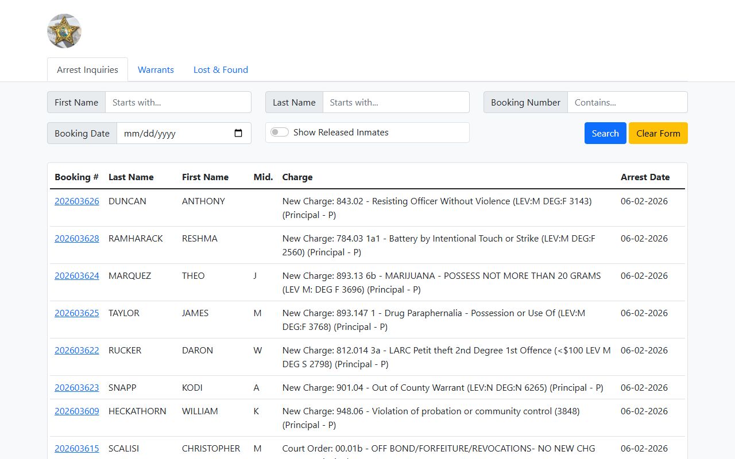Click the Charge column header

(x=297, y=177)
